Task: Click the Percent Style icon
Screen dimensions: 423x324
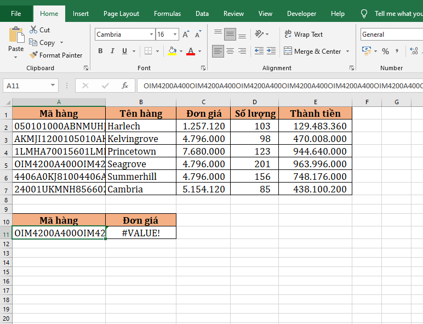Action: click(x=385, y=51)
